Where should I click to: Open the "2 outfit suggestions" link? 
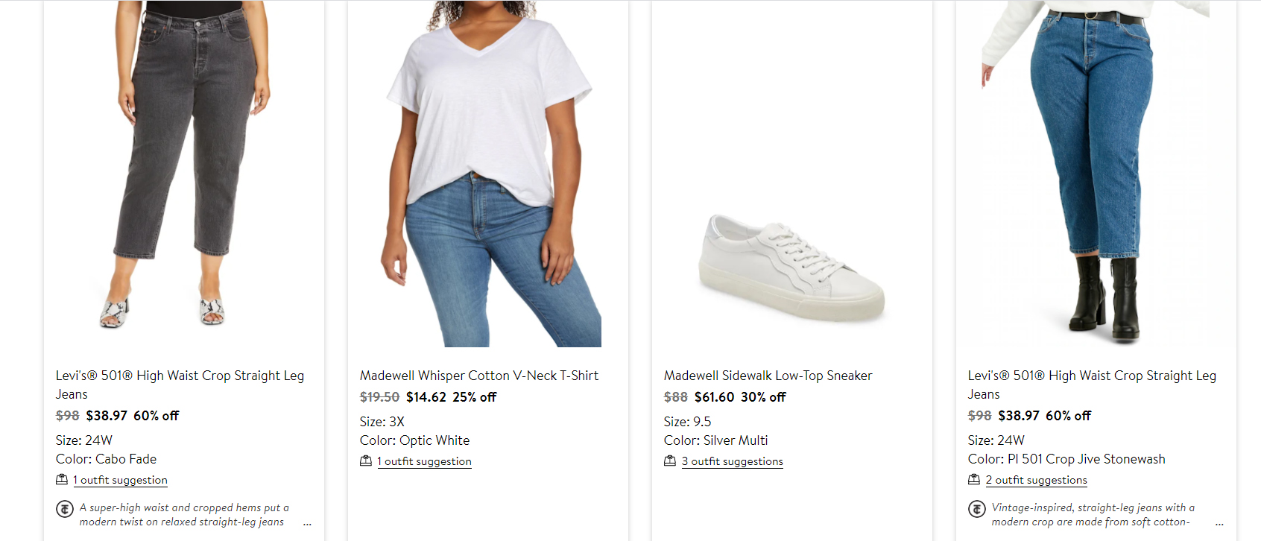coord(1037,481)
